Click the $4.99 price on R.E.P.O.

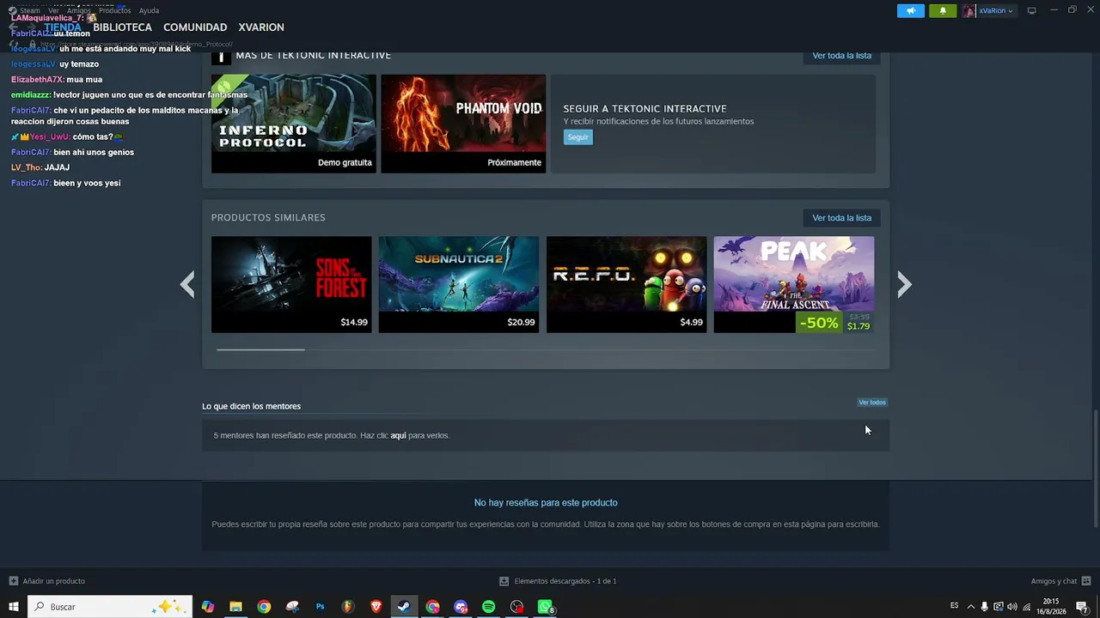click(x=691, y=323)
